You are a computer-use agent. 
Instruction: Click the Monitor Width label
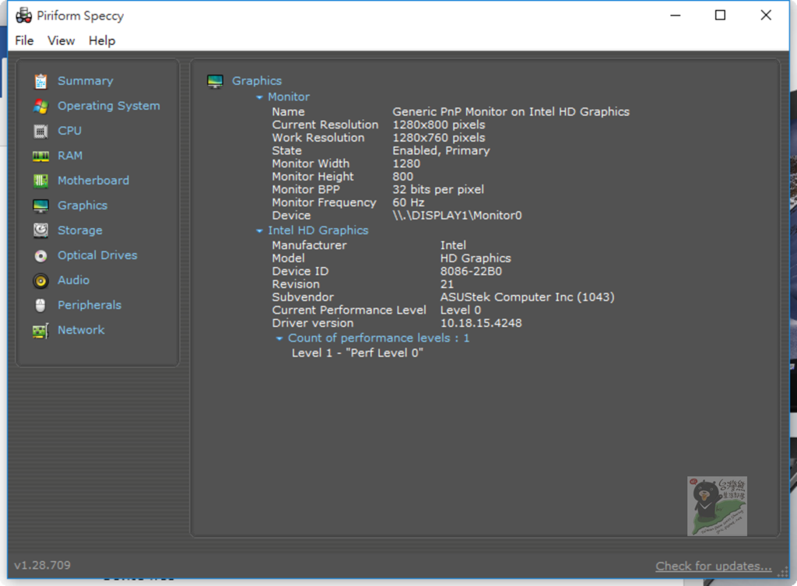coord(311,163)
